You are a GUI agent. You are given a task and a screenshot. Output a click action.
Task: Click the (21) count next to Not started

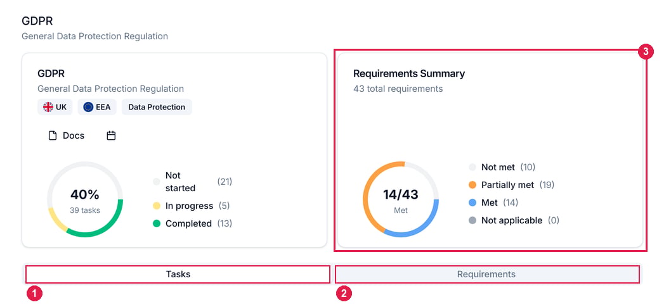click(225, 182)
